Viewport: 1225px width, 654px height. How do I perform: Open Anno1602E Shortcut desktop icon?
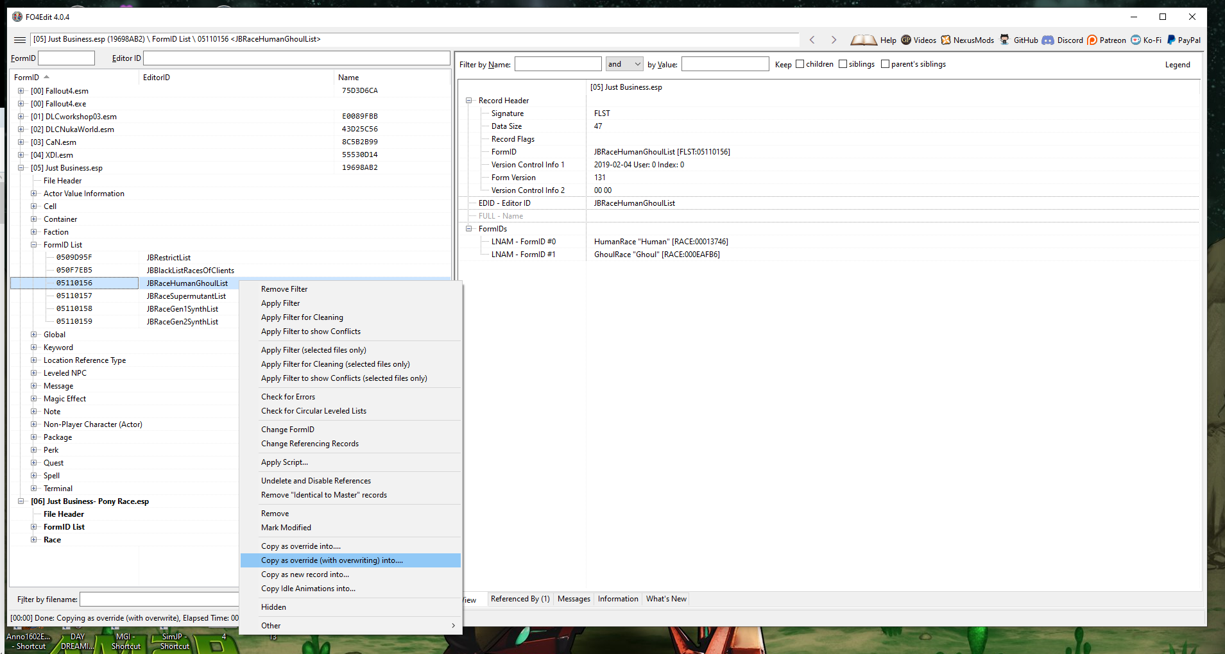tap(28, 641)
